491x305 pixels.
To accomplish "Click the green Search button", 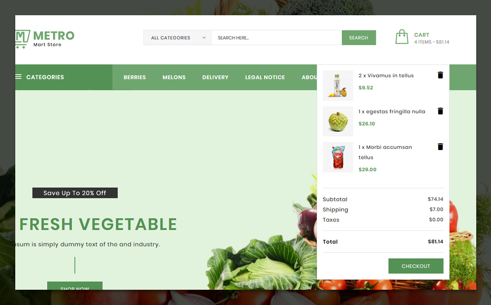I will (x=359, y=38).
